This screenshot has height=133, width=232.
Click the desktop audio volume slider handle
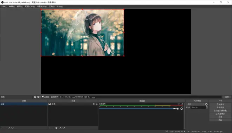pos(174,109)
